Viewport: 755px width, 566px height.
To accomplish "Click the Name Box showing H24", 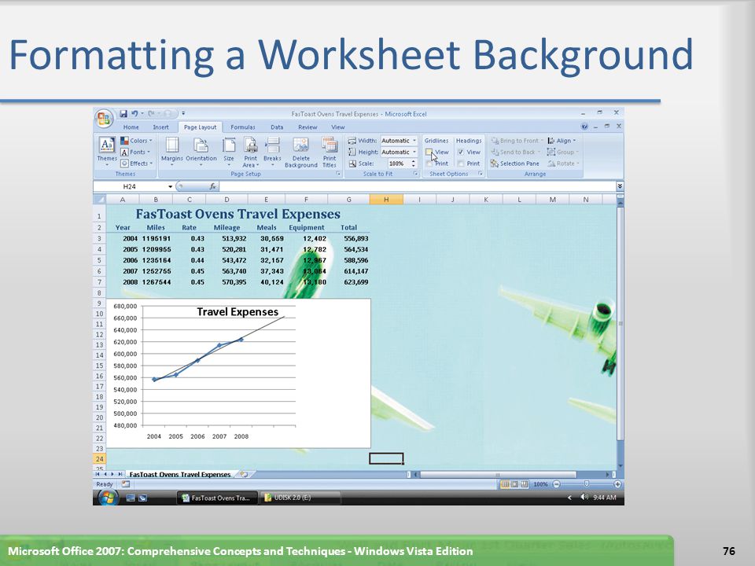I will (130, 186).
